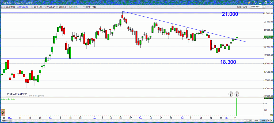274x123 pixels.
Task: Click the Time Frame label
Action: pyautogui.click(x=242, y=7)
